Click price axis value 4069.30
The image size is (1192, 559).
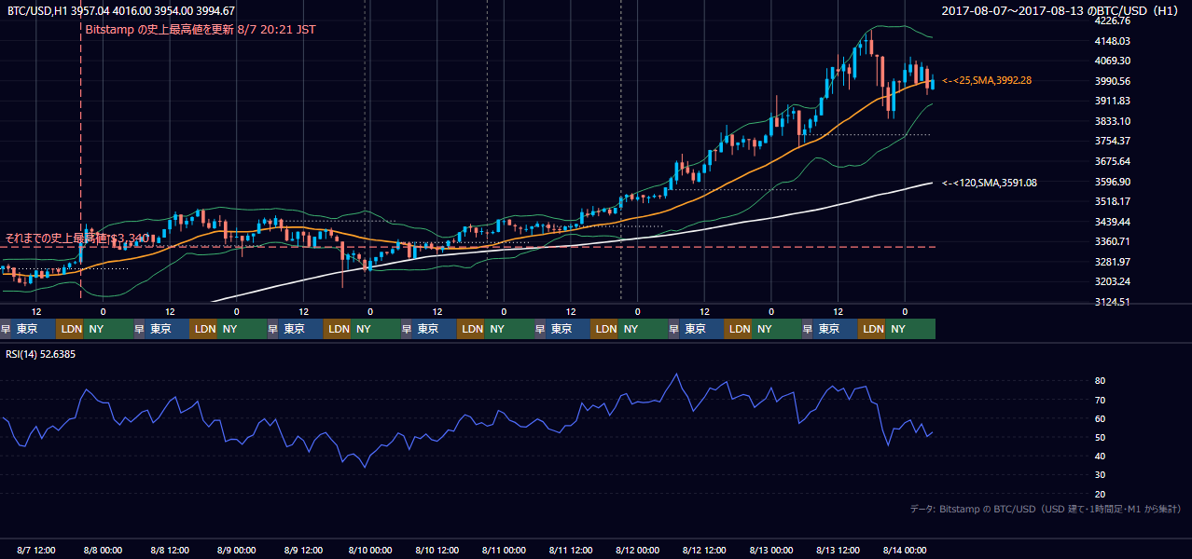1113,61
